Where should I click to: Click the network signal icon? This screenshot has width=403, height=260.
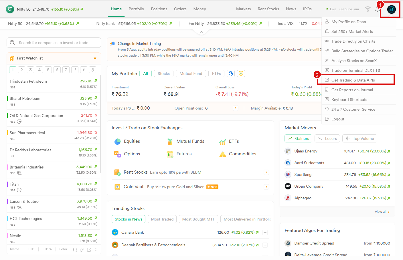368,9
